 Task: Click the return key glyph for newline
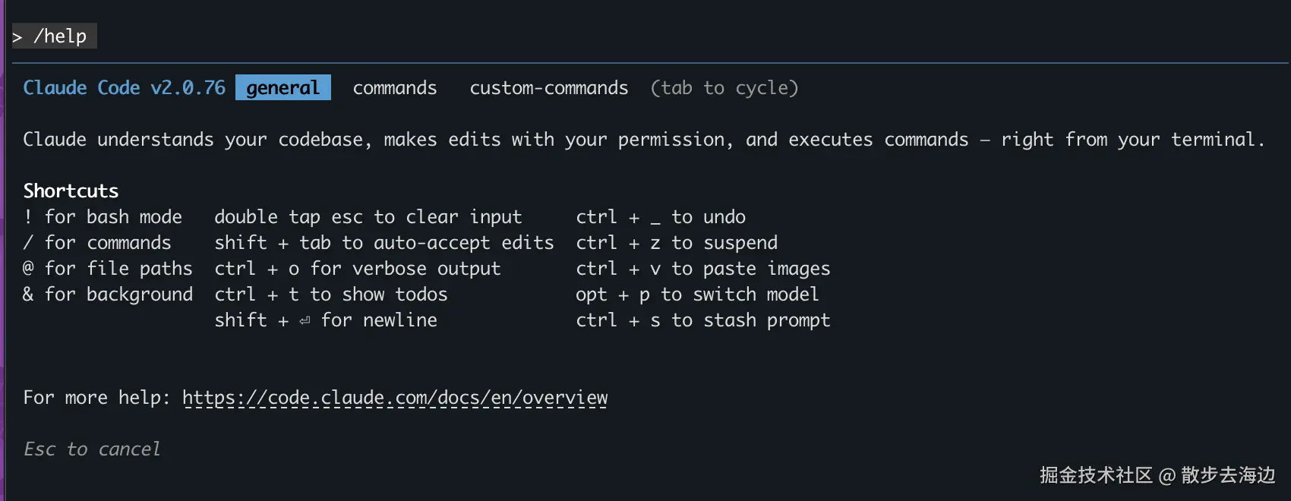click(305, 321)
